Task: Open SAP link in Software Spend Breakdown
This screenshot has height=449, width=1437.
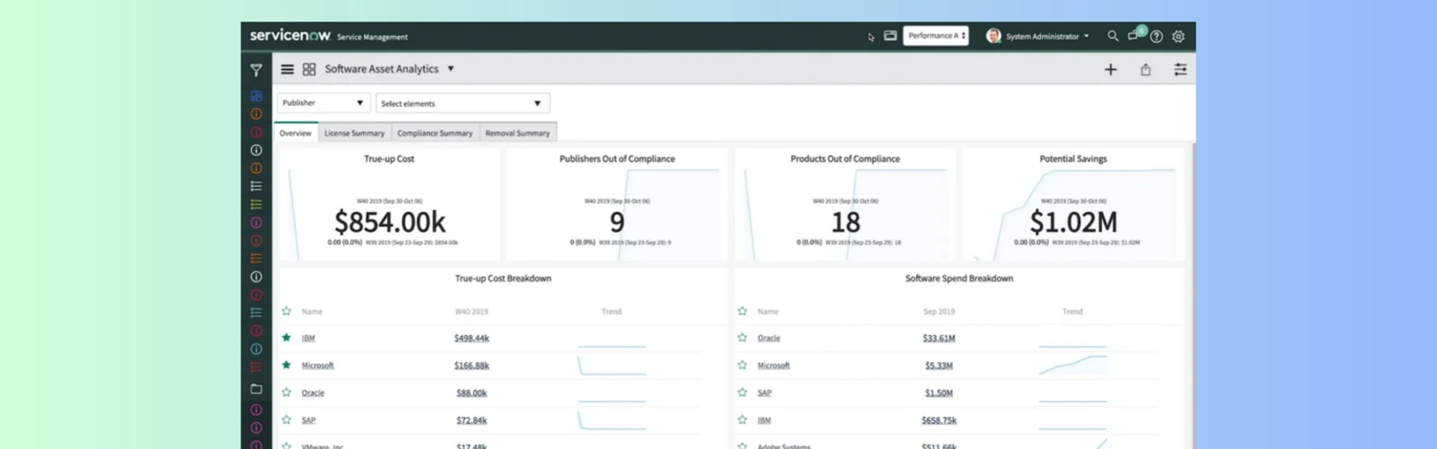Action: (x=764, y=392)
